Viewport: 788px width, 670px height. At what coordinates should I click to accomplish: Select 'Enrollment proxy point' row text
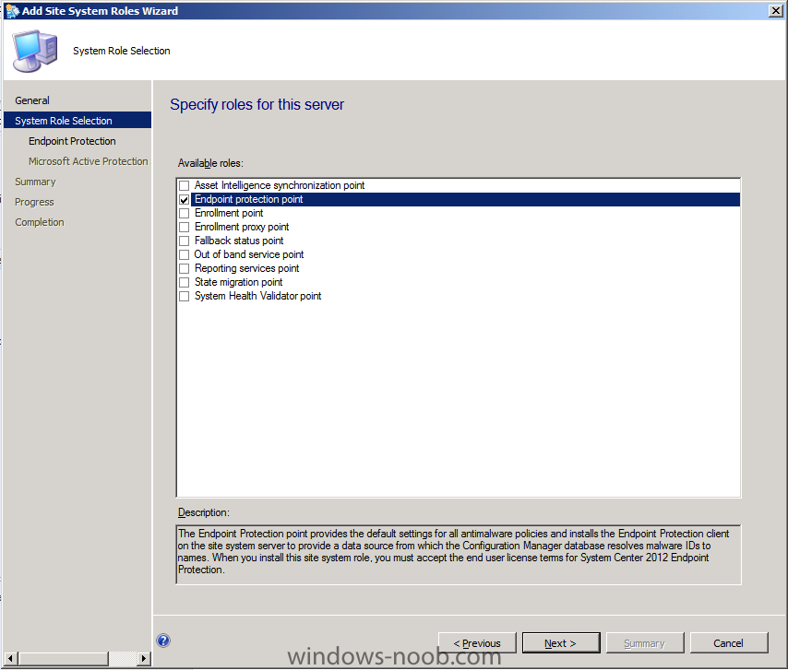(242, 227)
